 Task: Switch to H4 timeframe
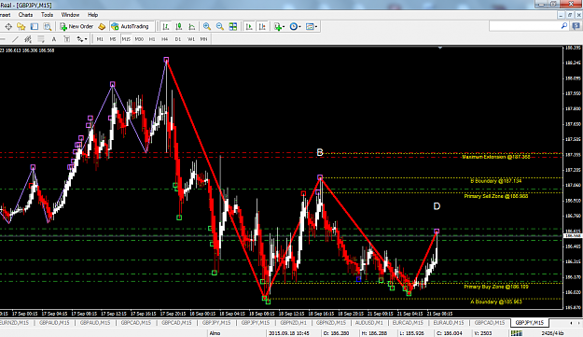point(165,39)
